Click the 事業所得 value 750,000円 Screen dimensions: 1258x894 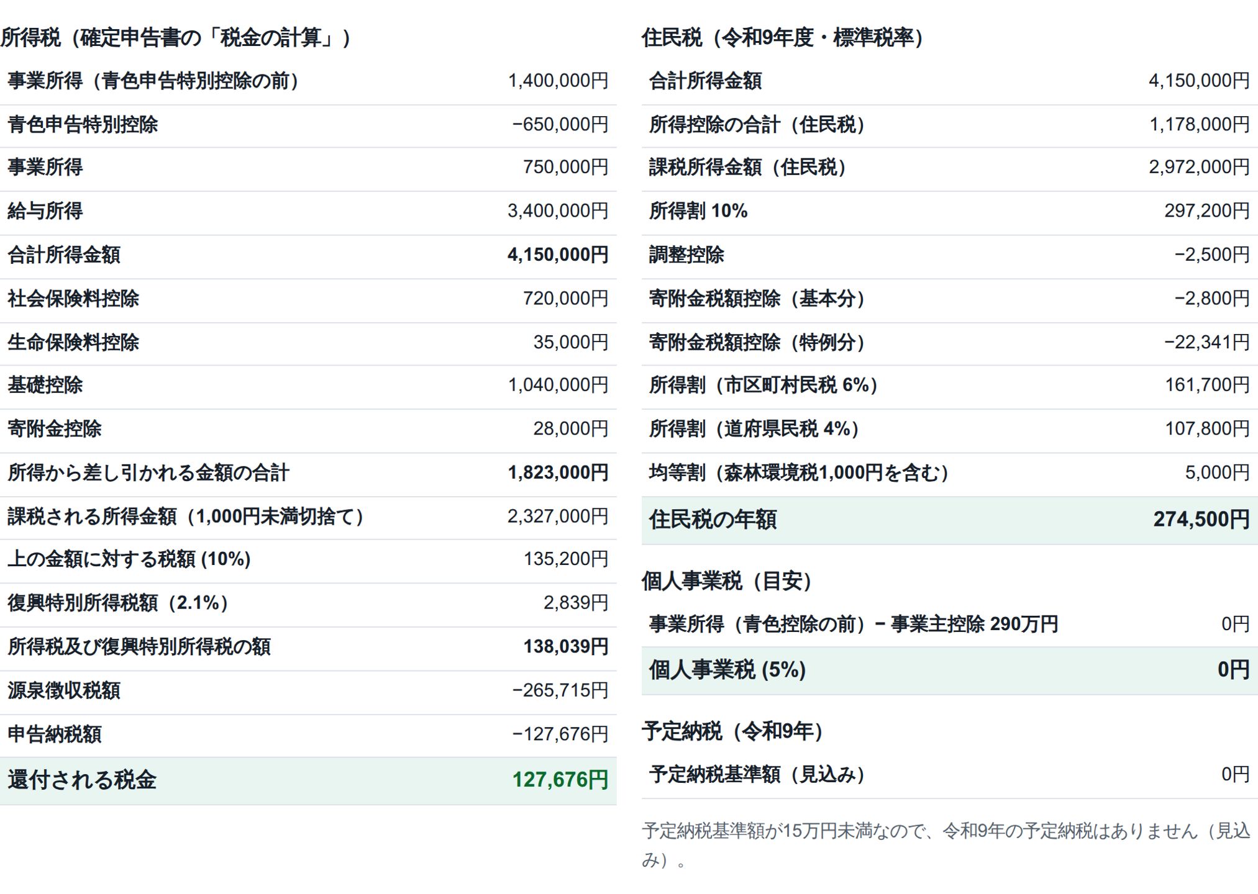pyautogui.click(x=565, y=167)
